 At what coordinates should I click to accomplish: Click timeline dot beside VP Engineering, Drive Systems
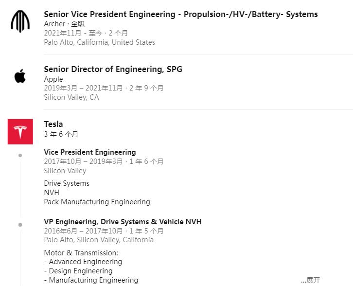click(20, 225)
